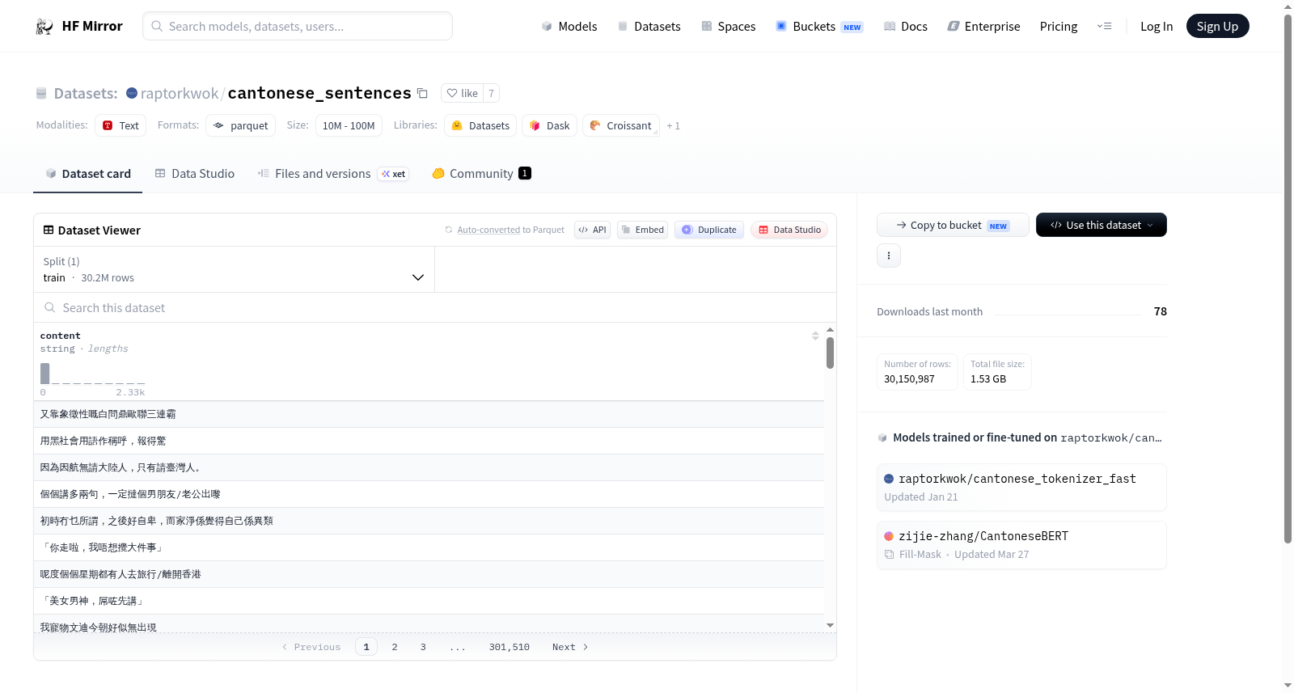Expand the train split selector

235,270
